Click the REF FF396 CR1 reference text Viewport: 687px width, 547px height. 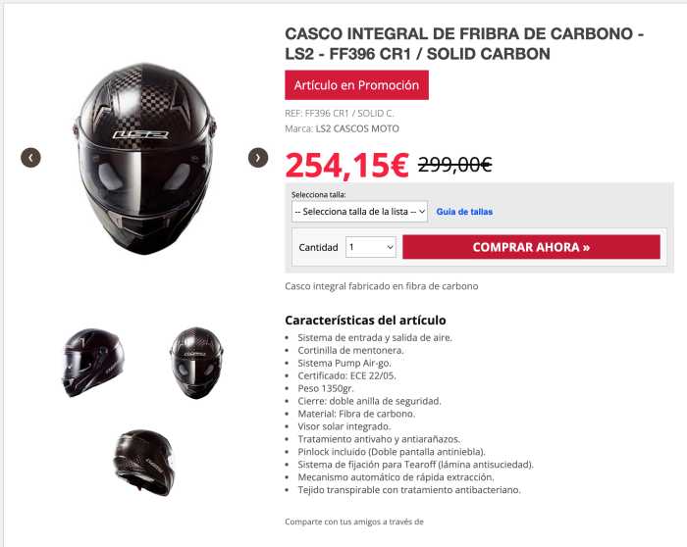click(x=340, y=114)
